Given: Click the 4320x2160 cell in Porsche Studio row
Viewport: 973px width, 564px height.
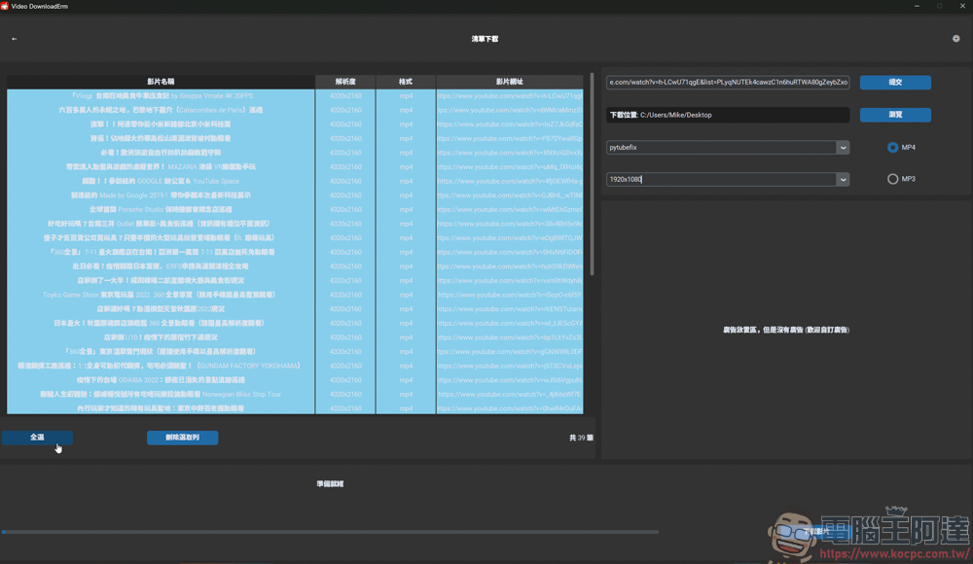Looking at the screenshot, I should (345, 210).
